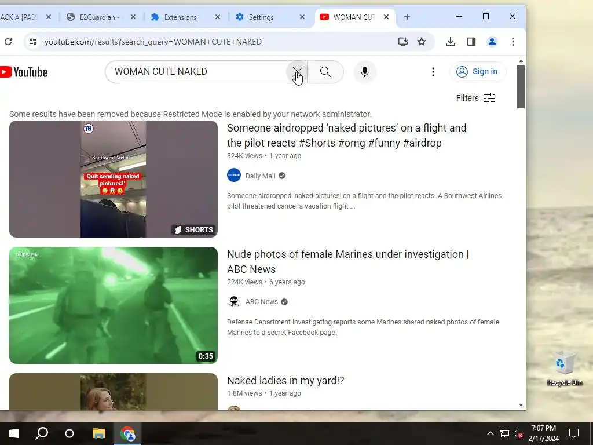This screenshot has width=593, height=445.
Task: Open network status tray icon
Action: 504,433
